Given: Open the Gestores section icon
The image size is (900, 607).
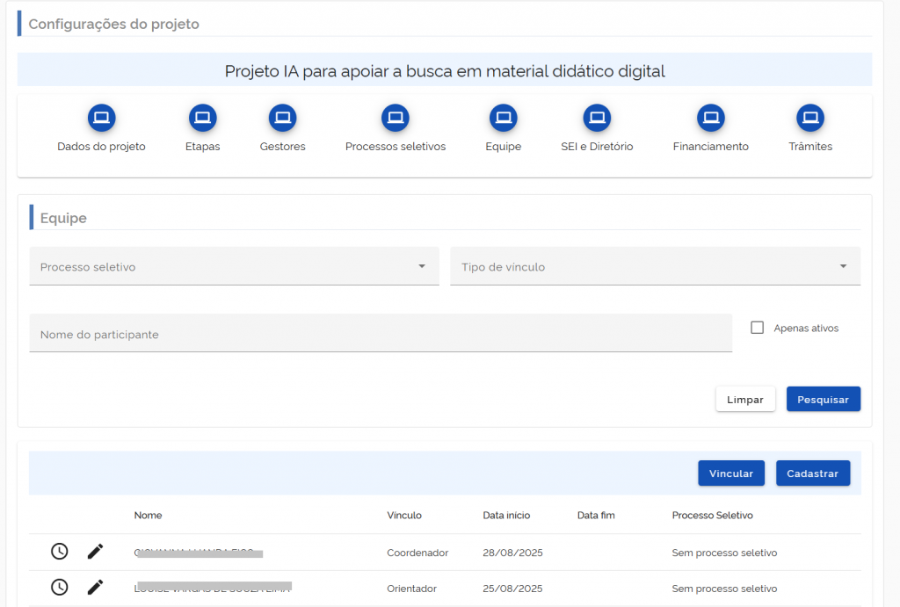Looking at the screenshot, I should (282, 118).
